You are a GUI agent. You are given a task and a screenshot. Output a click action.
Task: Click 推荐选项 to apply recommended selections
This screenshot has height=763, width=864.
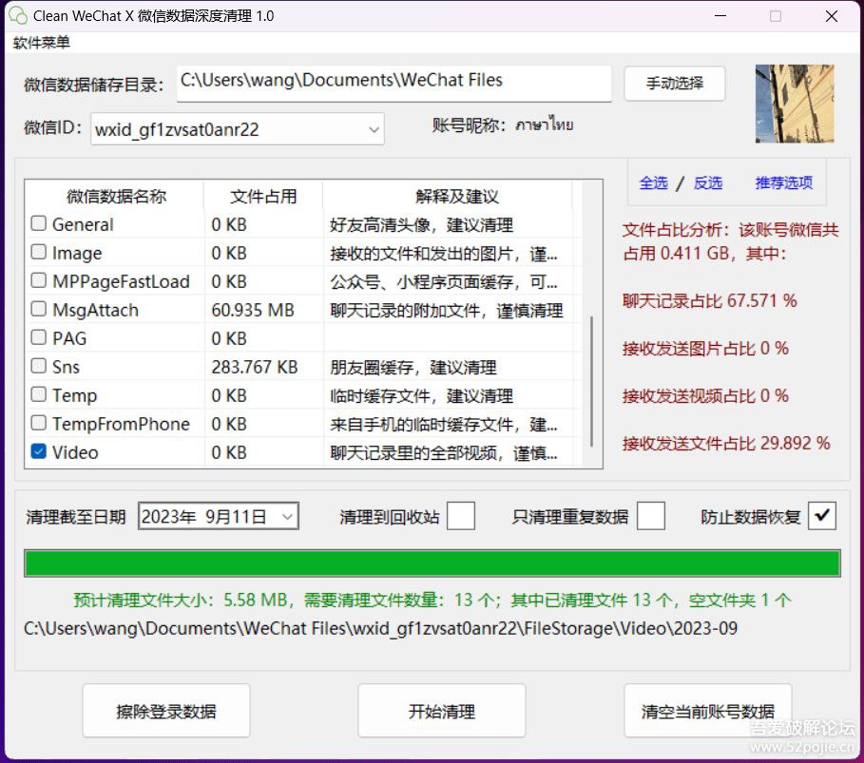coord(783,182)
